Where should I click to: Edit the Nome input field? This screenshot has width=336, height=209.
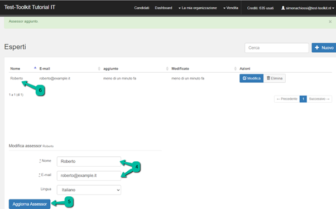coord(89,161)
